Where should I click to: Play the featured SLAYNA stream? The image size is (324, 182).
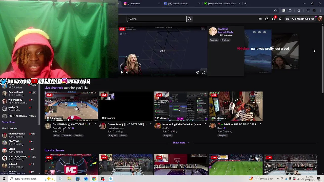(x=122, y=72)
